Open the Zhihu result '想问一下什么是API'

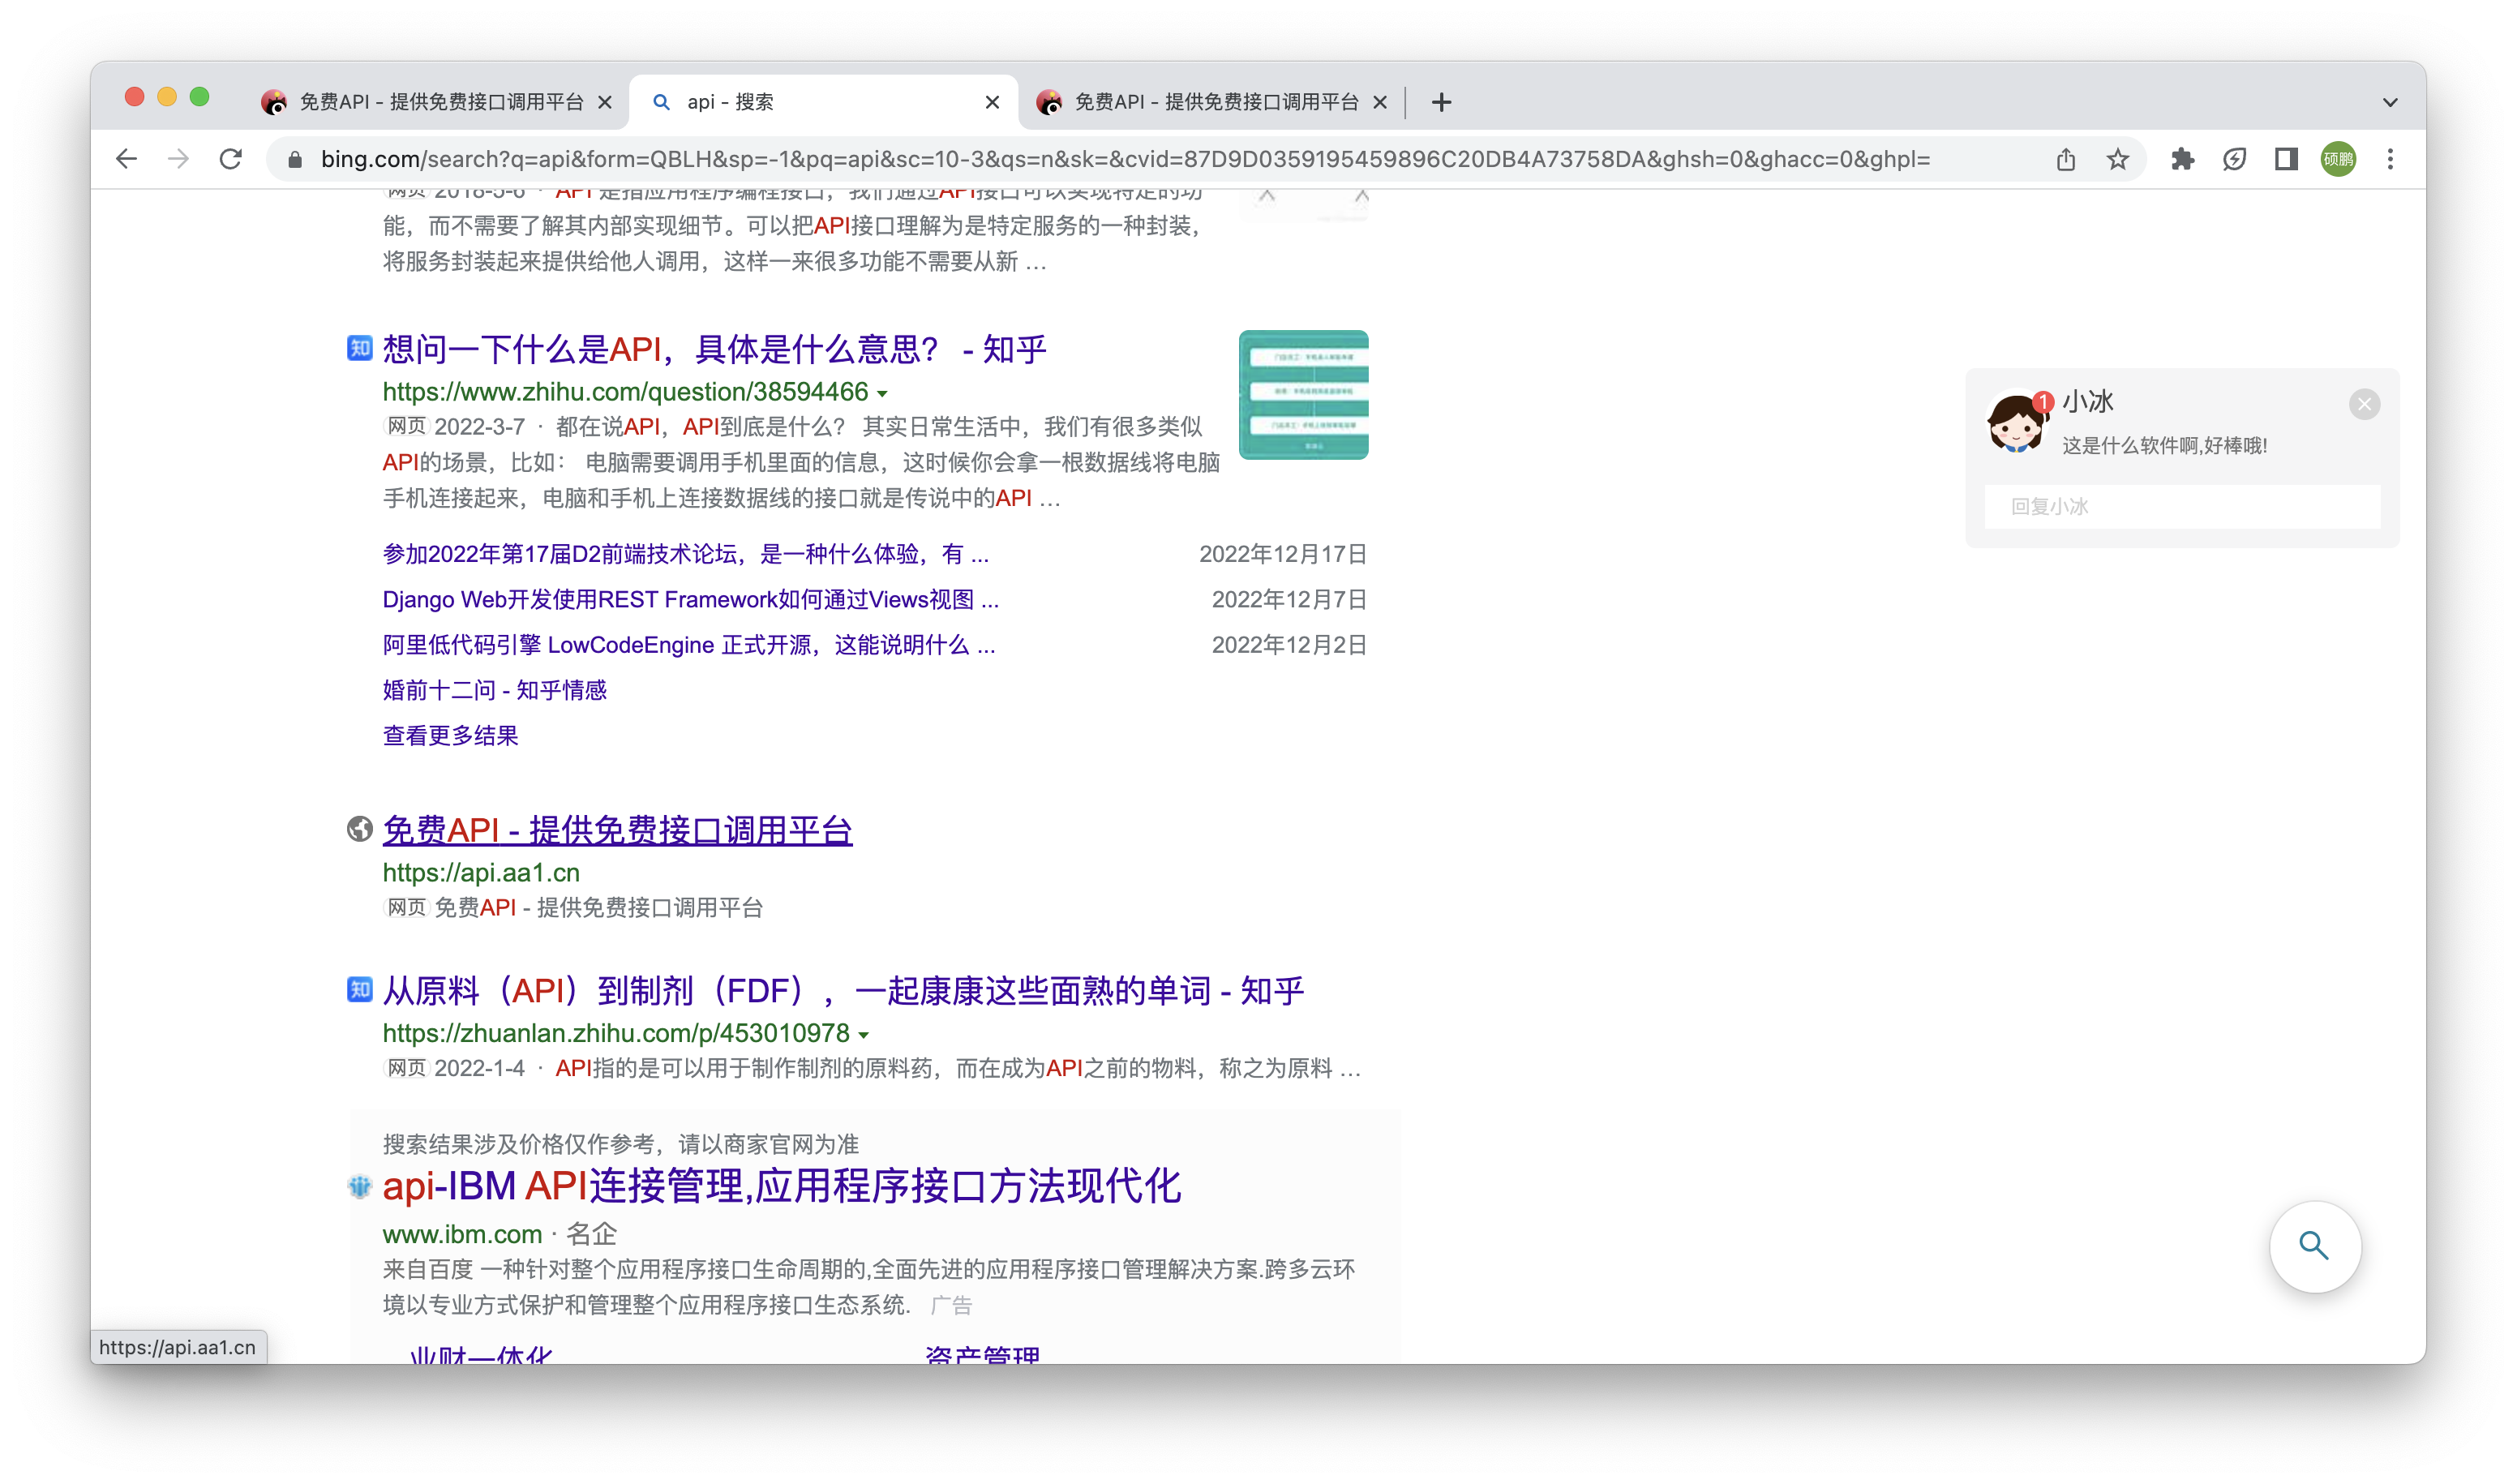[x=714, y=349]
